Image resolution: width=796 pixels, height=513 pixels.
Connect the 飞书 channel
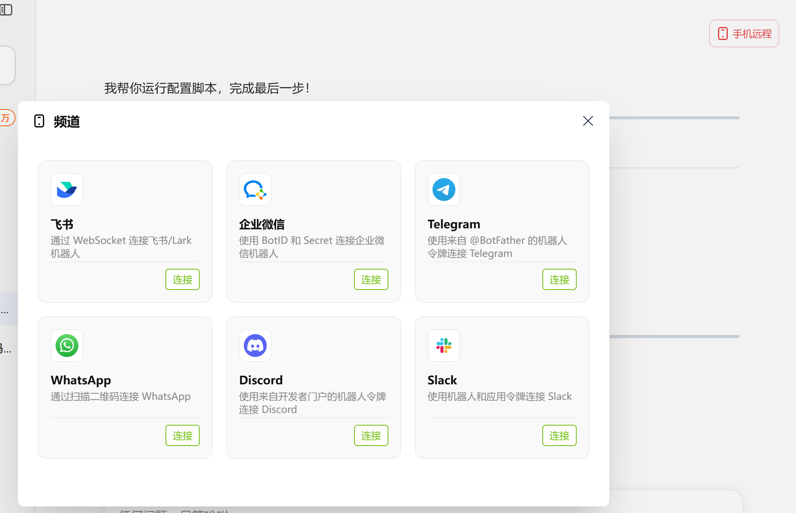pyautogui.click(x=183, y=279)
